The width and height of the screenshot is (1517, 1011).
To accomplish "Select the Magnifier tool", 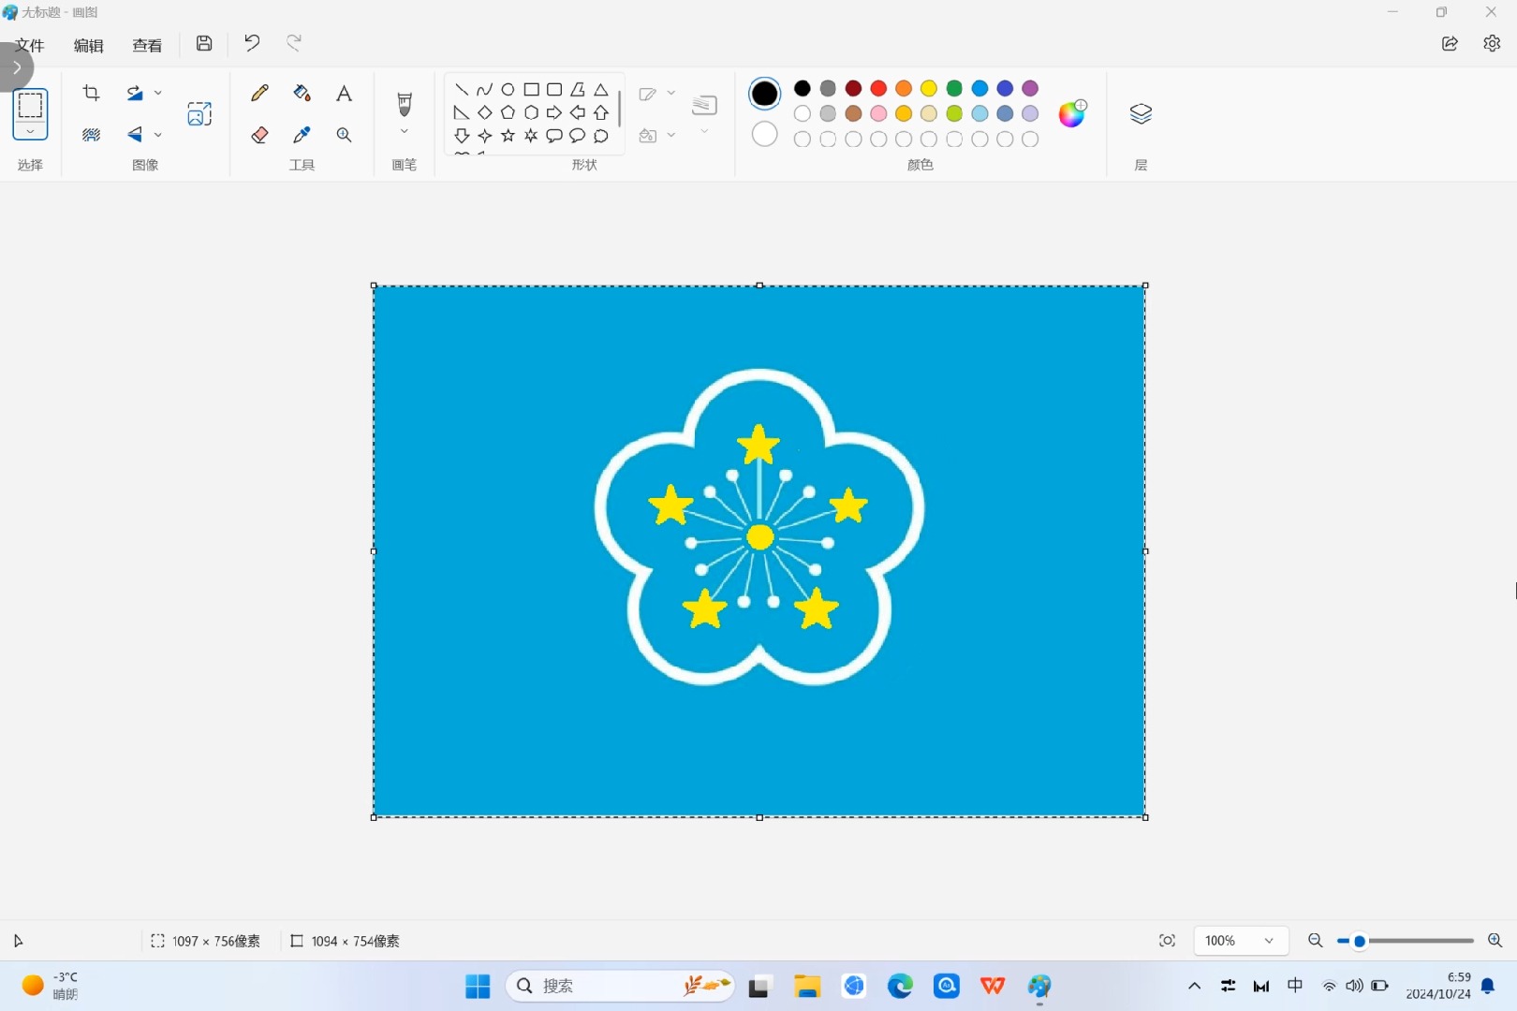I will 344,135.
